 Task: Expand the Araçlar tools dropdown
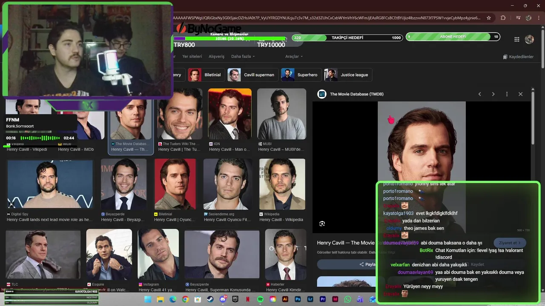(x=294, y=57)
